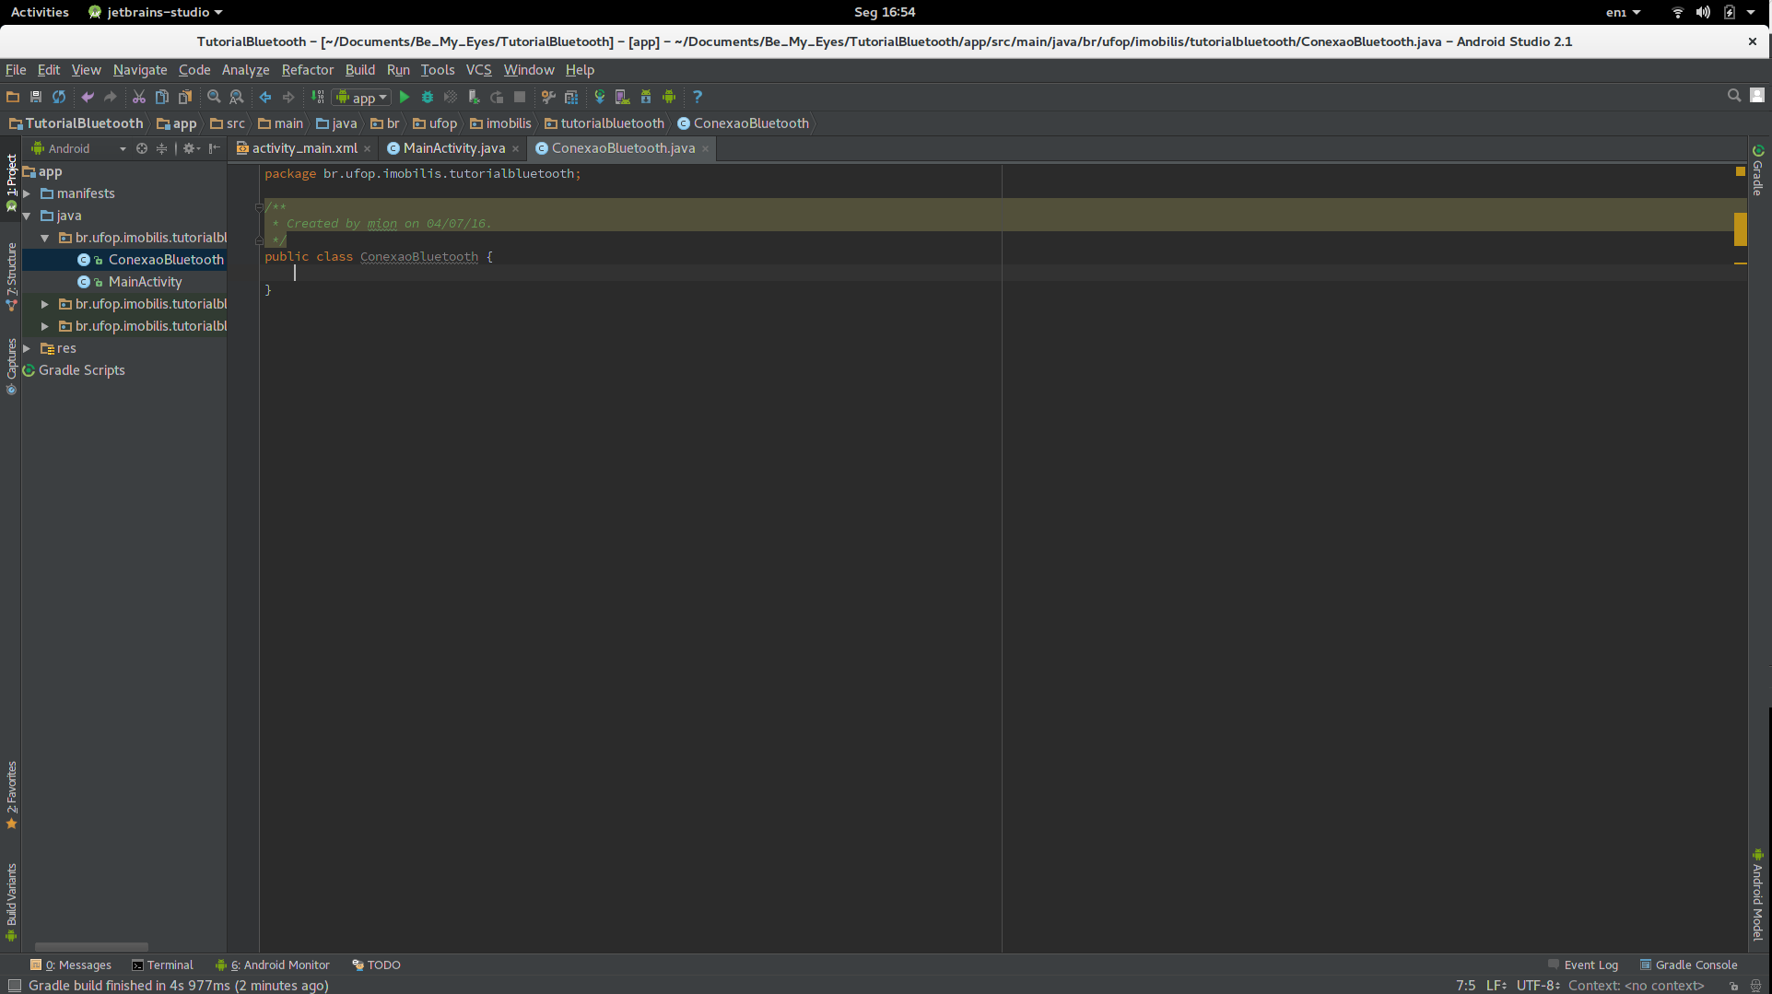Screen dimensions: 1772x994
Task: Select Gradle Scripts in project tree
Action: pyautogui.click(x=81, y=370)
